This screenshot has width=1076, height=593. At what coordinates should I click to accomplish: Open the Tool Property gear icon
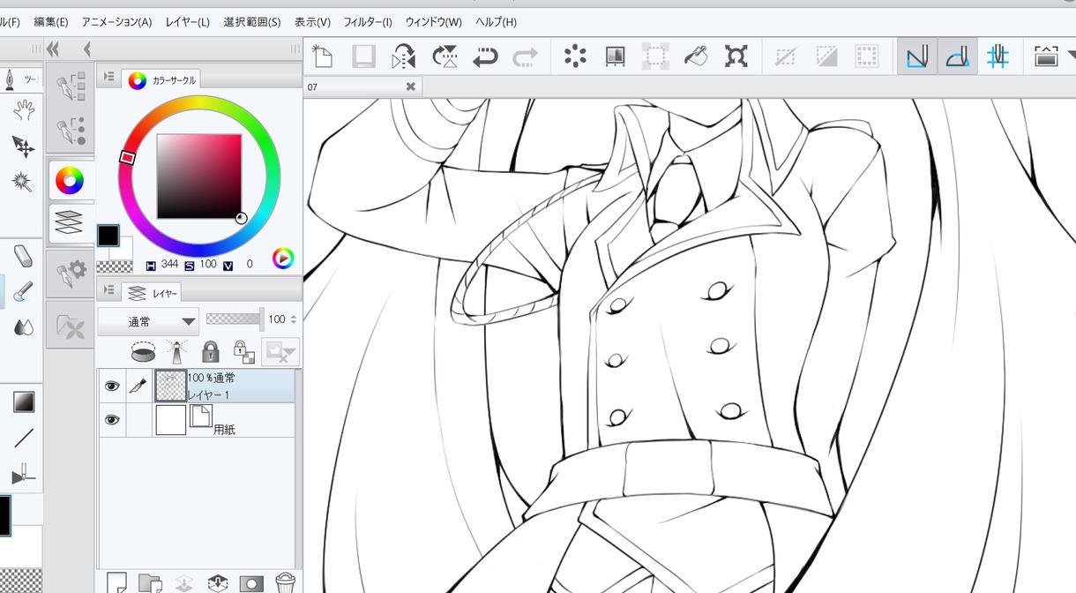[71, 273]
